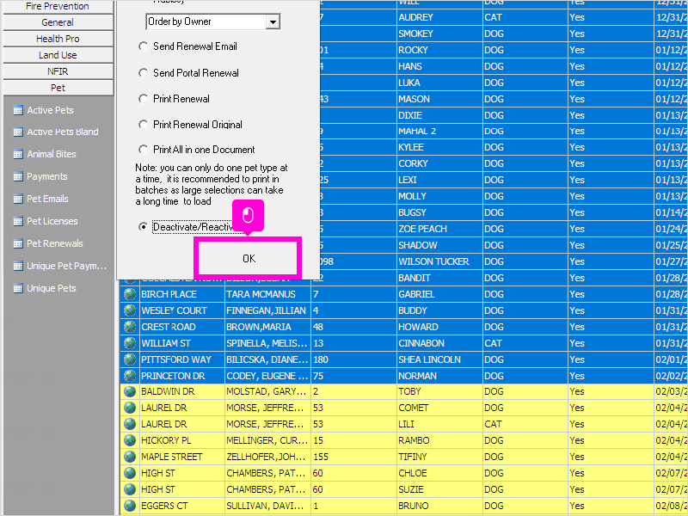Open the Pet Licenses list link
688x516 pixels.
tap(52, 221)
